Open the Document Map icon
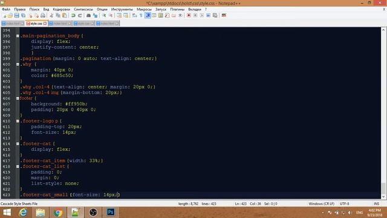The height and width of the screenshot is (218, 387). (x=160, y=15)
